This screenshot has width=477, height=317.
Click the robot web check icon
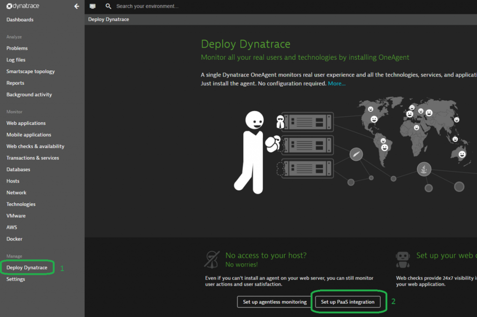pos(403,260)
